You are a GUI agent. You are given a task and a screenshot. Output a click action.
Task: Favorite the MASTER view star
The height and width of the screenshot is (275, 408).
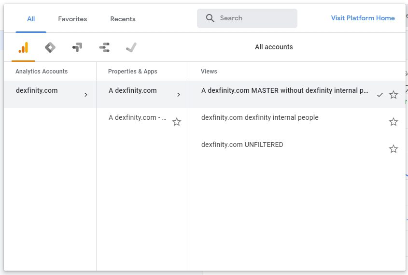click(393, 95)
